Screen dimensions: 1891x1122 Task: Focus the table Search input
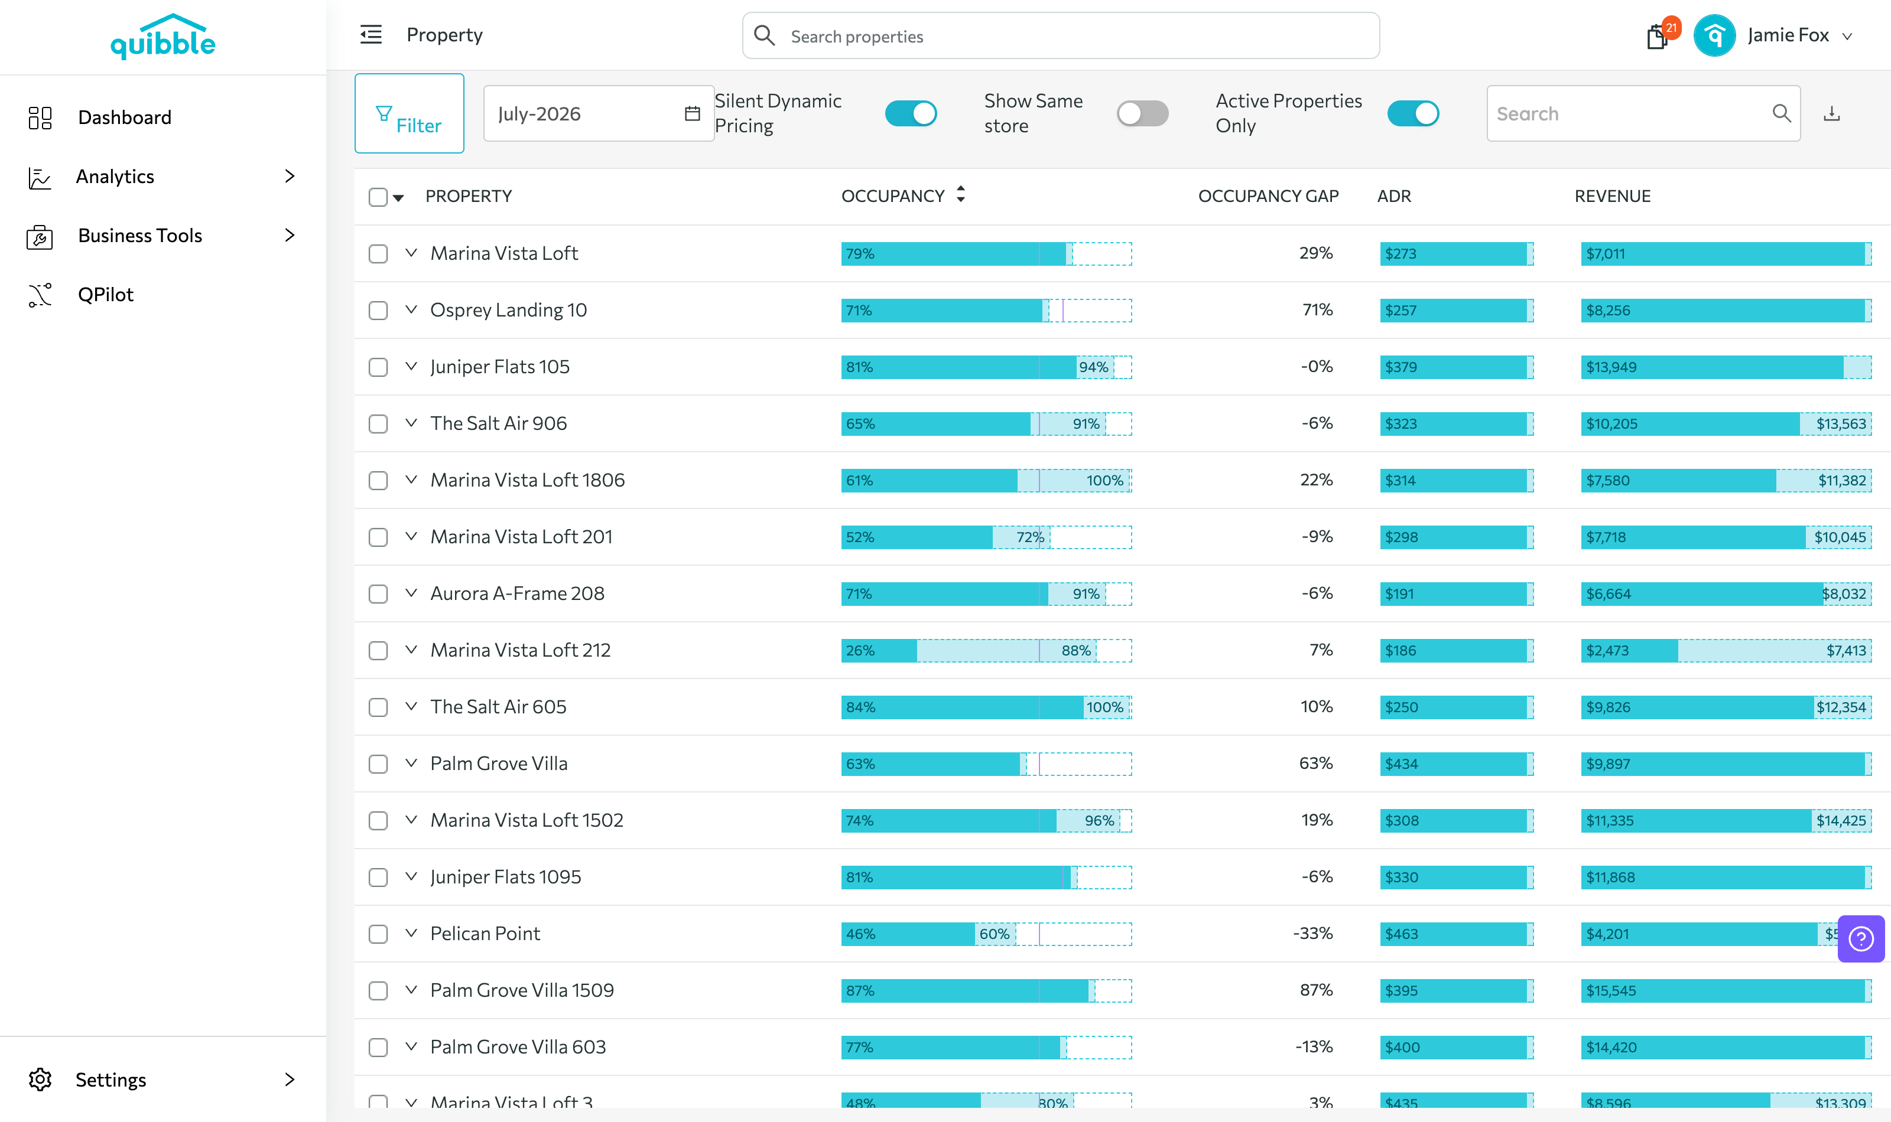[x=1643, y=113]
